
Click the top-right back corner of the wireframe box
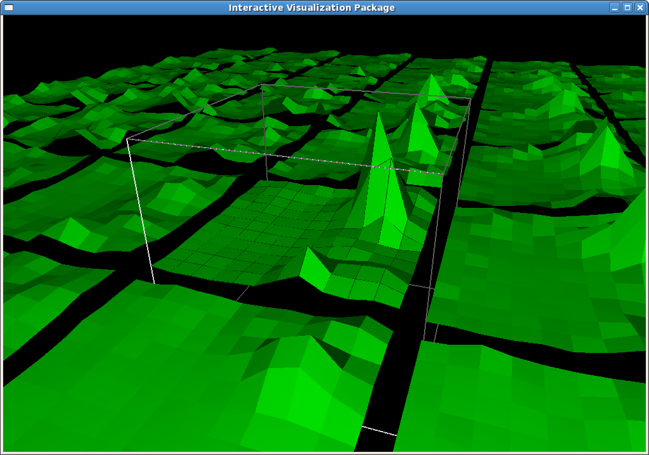point(470,98)
